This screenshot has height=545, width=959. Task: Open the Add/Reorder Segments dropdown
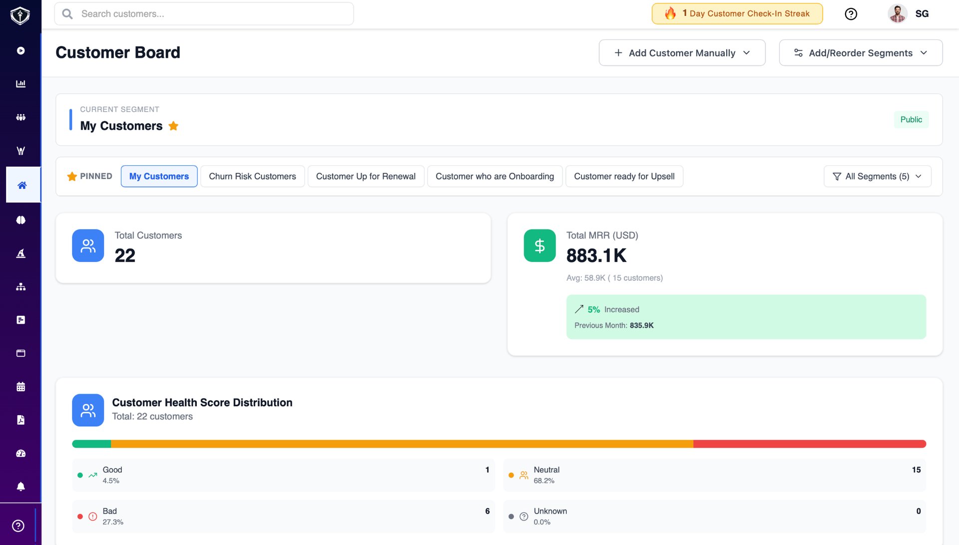[x=860, y=53]
